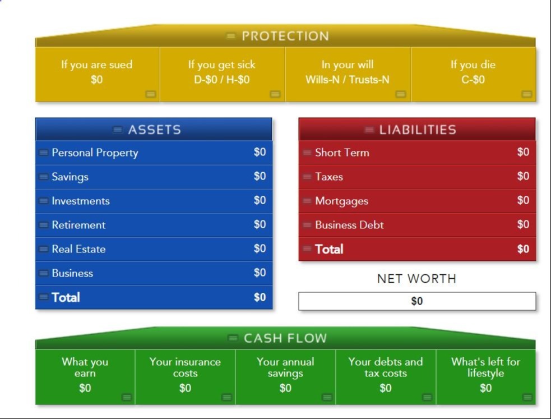This screenshot has width=551, height=419.
Task: Select the Real Estate row
Action: 78,249
